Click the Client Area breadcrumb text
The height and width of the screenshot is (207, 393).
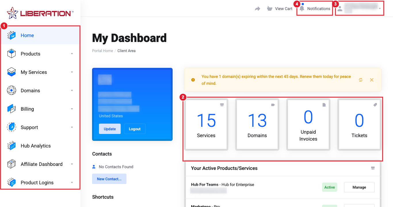click(x=126, y=51)
